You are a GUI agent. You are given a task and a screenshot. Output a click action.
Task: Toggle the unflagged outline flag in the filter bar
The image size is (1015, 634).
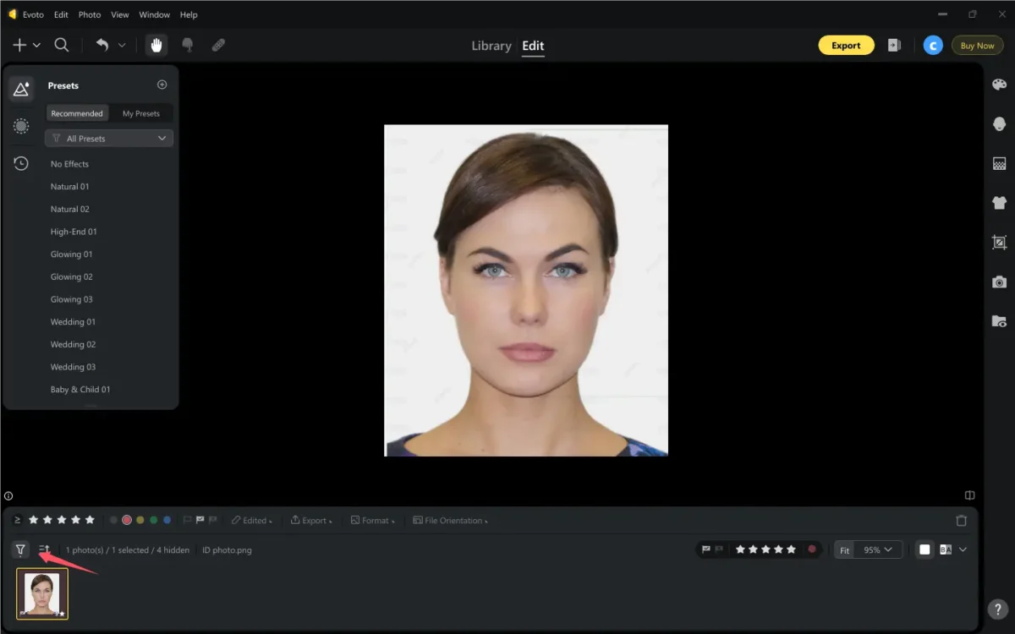(x=188, y=521)
